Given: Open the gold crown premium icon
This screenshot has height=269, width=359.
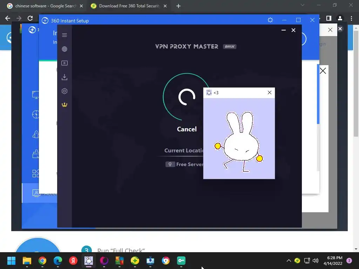Looking at the screenshot, I should 65,105.
